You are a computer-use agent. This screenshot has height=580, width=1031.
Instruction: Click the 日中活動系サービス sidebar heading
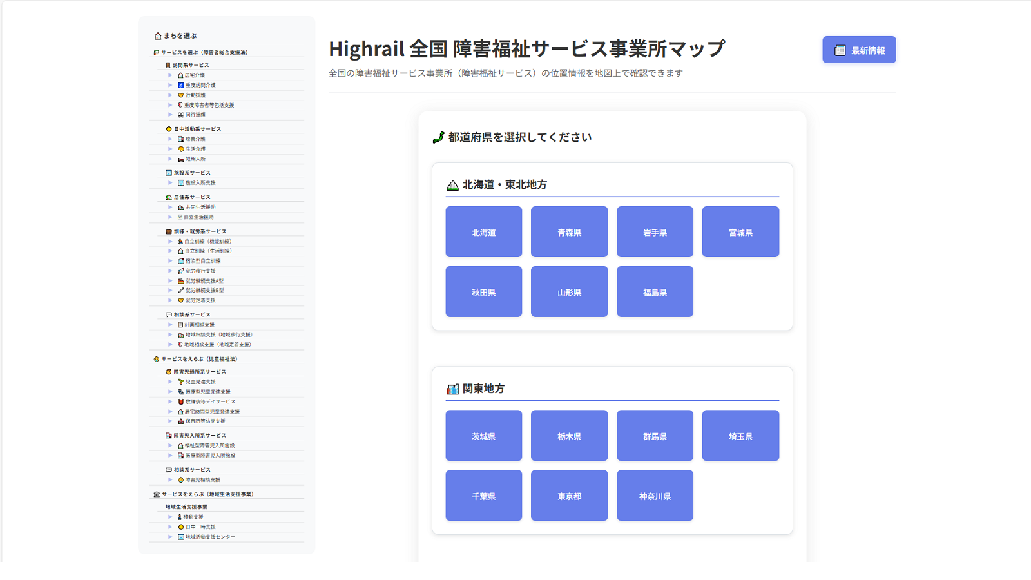[x=193, y=129]
